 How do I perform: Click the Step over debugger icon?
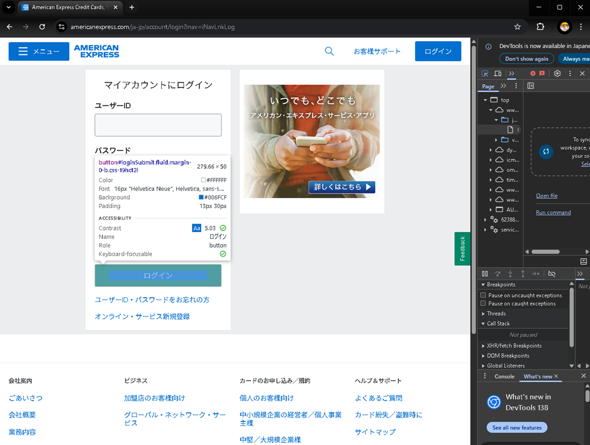coord(497,274)
